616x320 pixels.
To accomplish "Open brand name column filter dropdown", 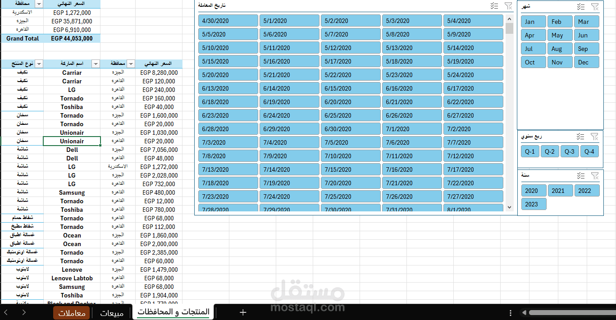I will click(x=96, y=64).
